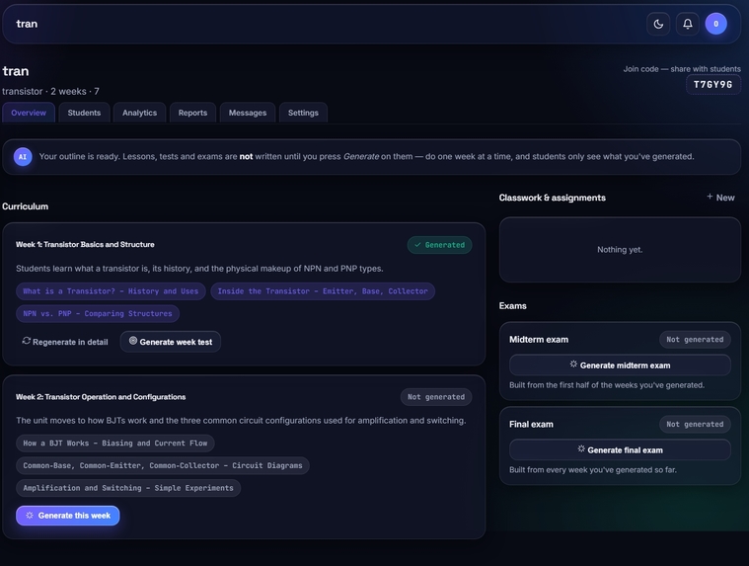Select How a BJT Works lesson chip

[115, 444]
